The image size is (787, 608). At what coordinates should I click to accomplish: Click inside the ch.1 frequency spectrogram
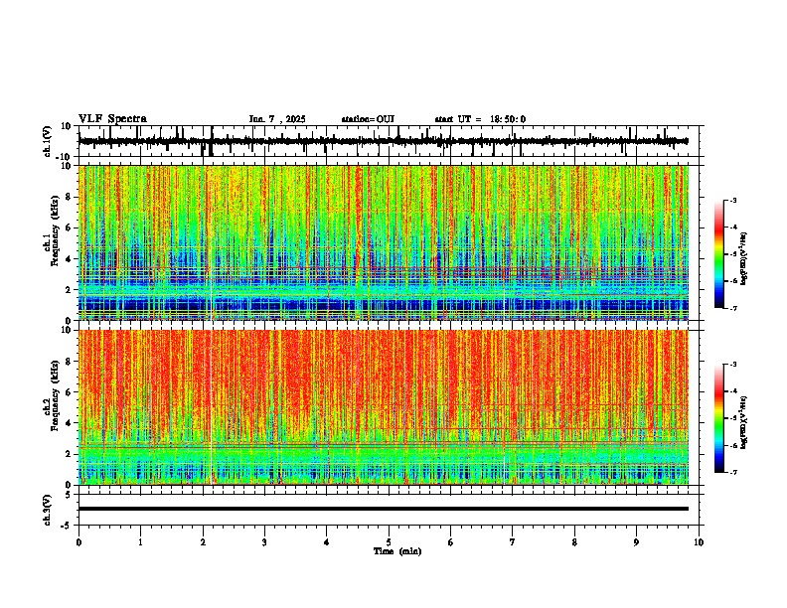coord(384,242)
